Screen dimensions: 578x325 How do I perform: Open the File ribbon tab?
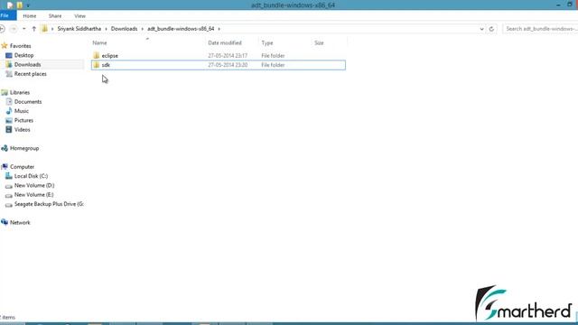pos(6,16)
